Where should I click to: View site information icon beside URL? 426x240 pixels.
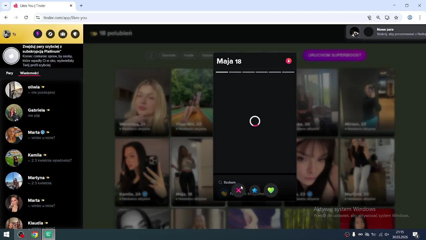click(x=38, y=18)
